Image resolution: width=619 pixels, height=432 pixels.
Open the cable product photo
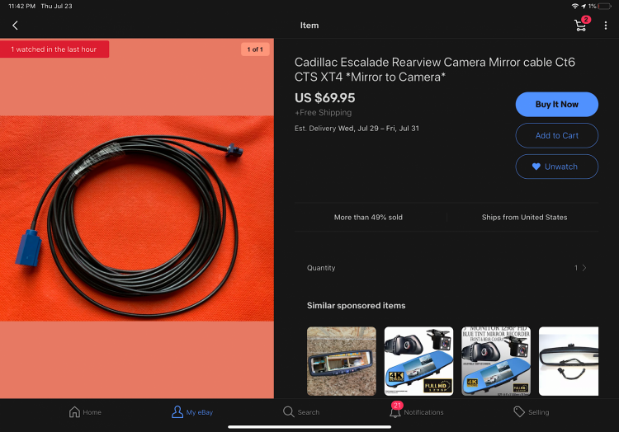137,218
